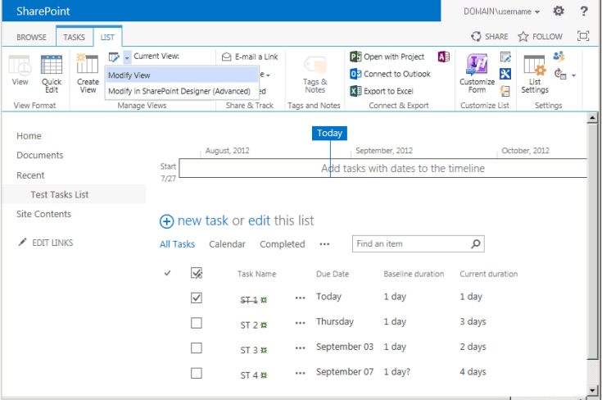
Task: Open Tags & Notes
Action: [315, 75]
